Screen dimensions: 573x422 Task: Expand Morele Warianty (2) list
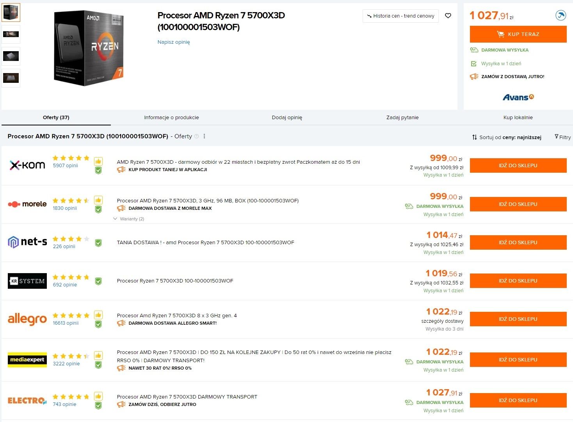tap(129, 219)
